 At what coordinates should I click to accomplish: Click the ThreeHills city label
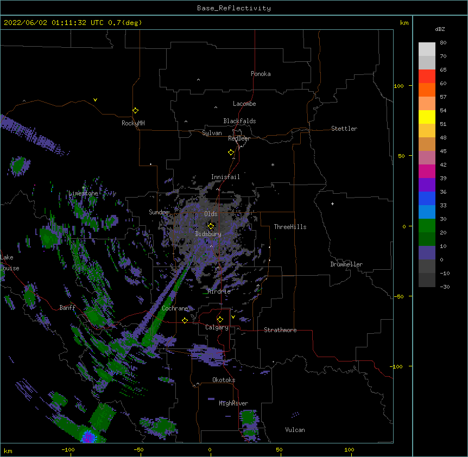click(x=290, y=227)
